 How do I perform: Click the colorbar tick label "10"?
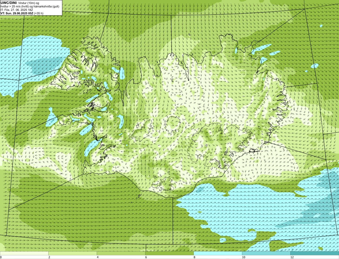point(243,257)
